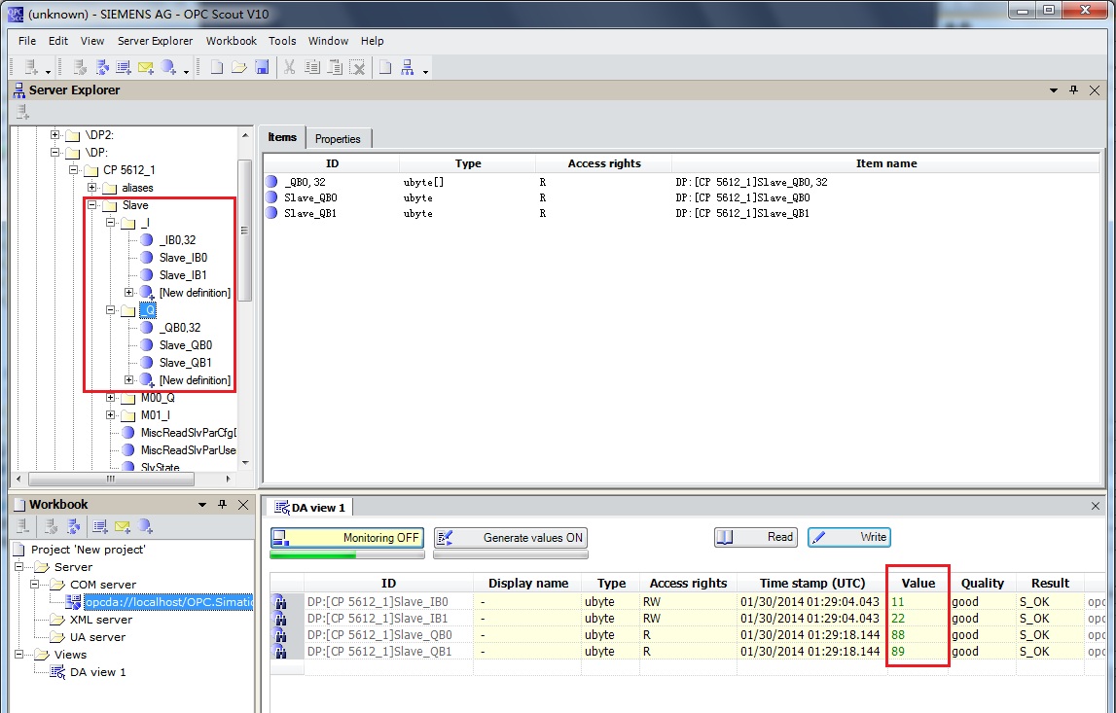Add a new server via the server icon
The height and width of the screenshot is (713, 1116).
click(x=29, y=66)
